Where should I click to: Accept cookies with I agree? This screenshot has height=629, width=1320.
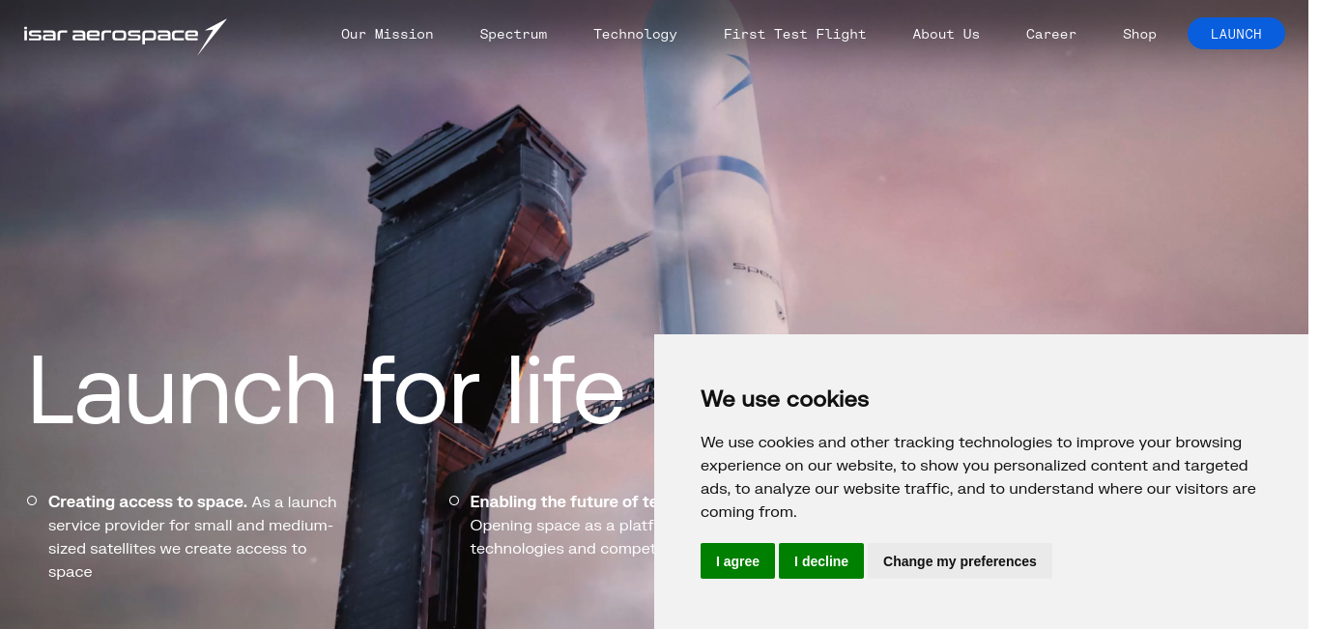tap(737, 561)
